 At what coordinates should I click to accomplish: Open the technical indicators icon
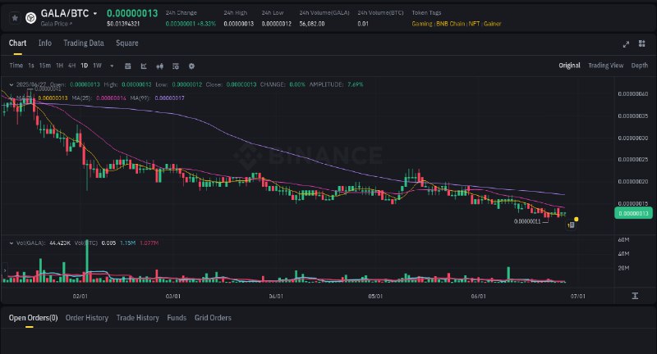(x=144, y=66)
